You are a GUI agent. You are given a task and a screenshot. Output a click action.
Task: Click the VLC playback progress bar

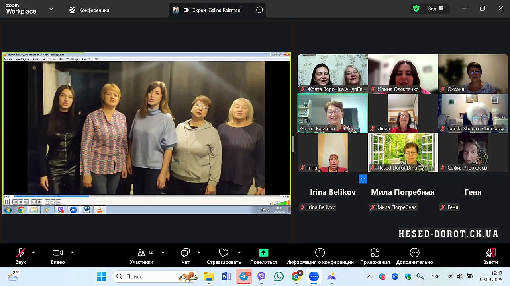pyautogui.click(x=146, y=196)
